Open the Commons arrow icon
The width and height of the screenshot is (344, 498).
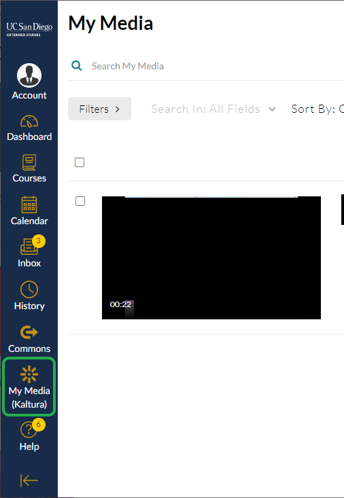pyautogui.click(x=29, y=332)
